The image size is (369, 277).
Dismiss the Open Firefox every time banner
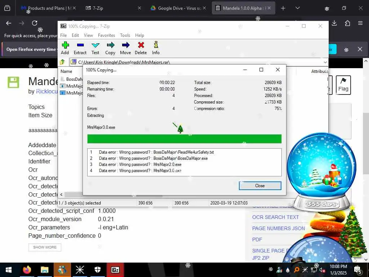pos(360,49)
